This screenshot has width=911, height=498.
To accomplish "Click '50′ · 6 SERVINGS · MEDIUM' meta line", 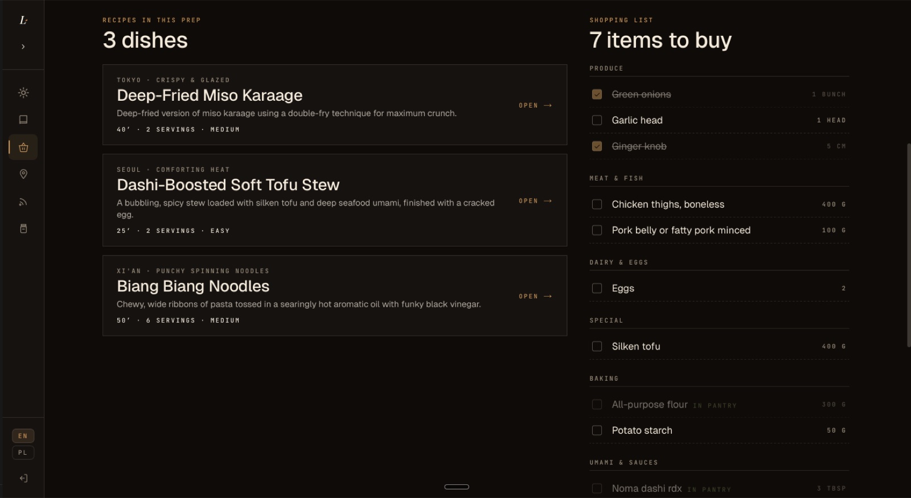I will click(178, 320).
